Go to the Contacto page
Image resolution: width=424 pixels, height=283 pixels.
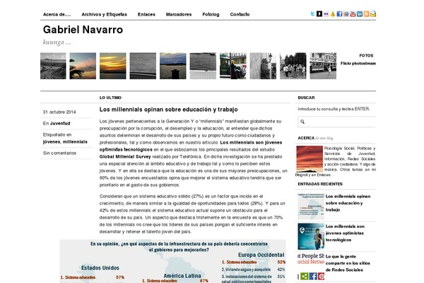pyautogui.click(x=240, y=14)
